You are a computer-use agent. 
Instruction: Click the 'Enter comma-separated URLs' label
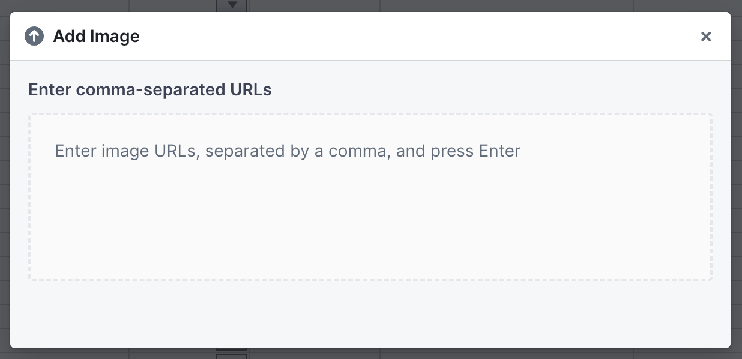(150, 90)
